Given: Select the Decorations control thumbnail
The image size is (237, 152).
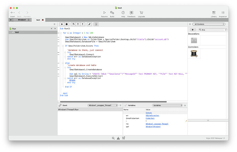Looking at the screenshot, I should (x=194, y=41).
